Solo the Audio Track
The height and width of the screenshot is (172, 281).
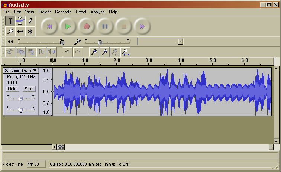29,89
